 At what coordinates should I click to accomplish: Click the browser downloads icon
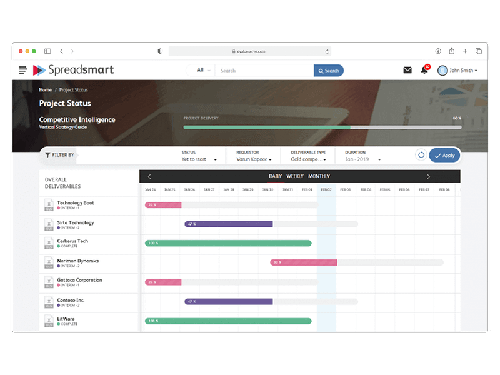click(x=437, y=51)
